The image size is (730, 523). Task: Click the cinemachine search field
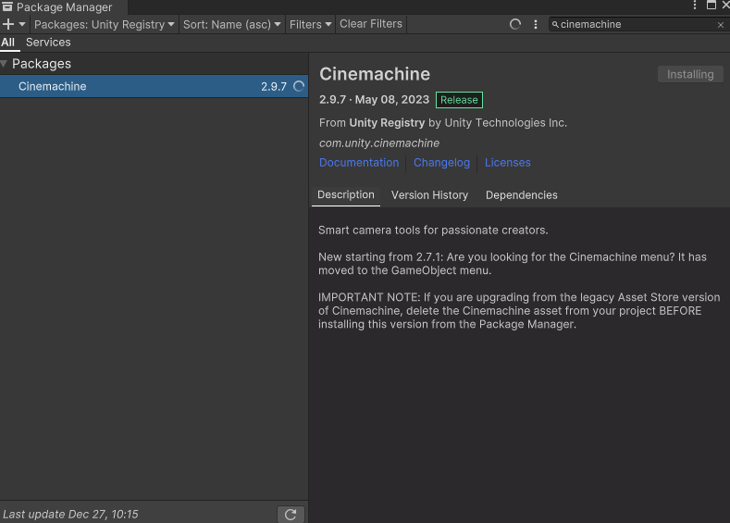click(636, 24)
